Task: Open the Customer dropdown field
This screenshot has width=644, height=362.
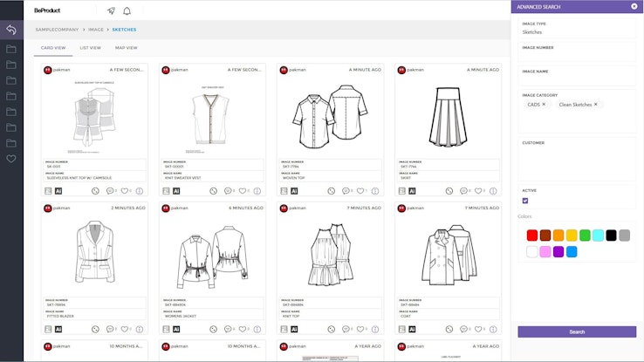Action: click(x=577, y=154)
